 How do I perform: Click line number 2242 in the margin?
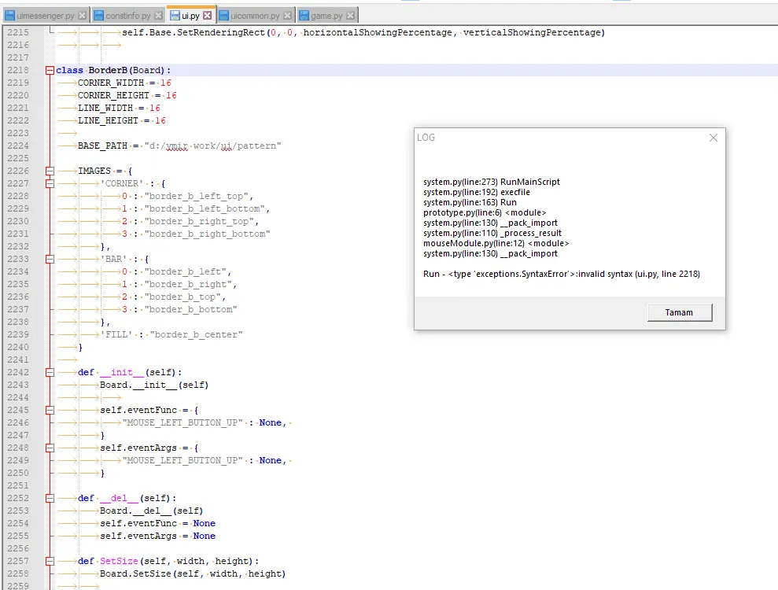pos(18,372)
